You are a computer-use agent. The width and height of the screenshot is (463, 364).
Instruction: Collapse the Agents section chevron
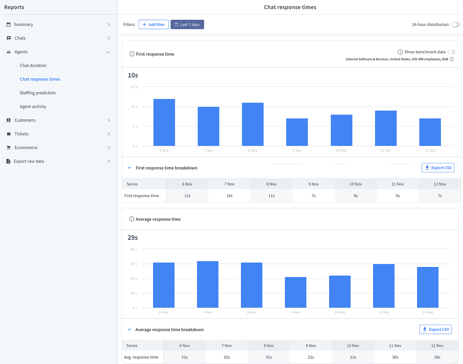[x=108, y=52]
